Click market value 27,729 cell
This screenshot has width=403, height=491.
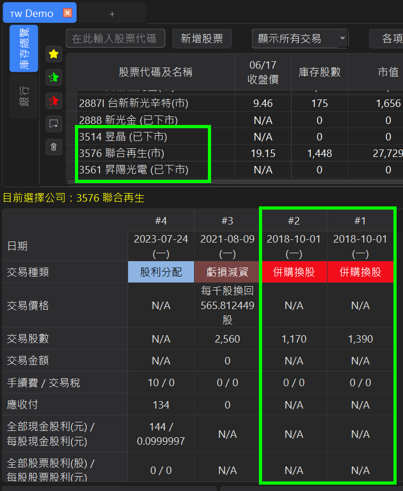(x=375, y=153)
